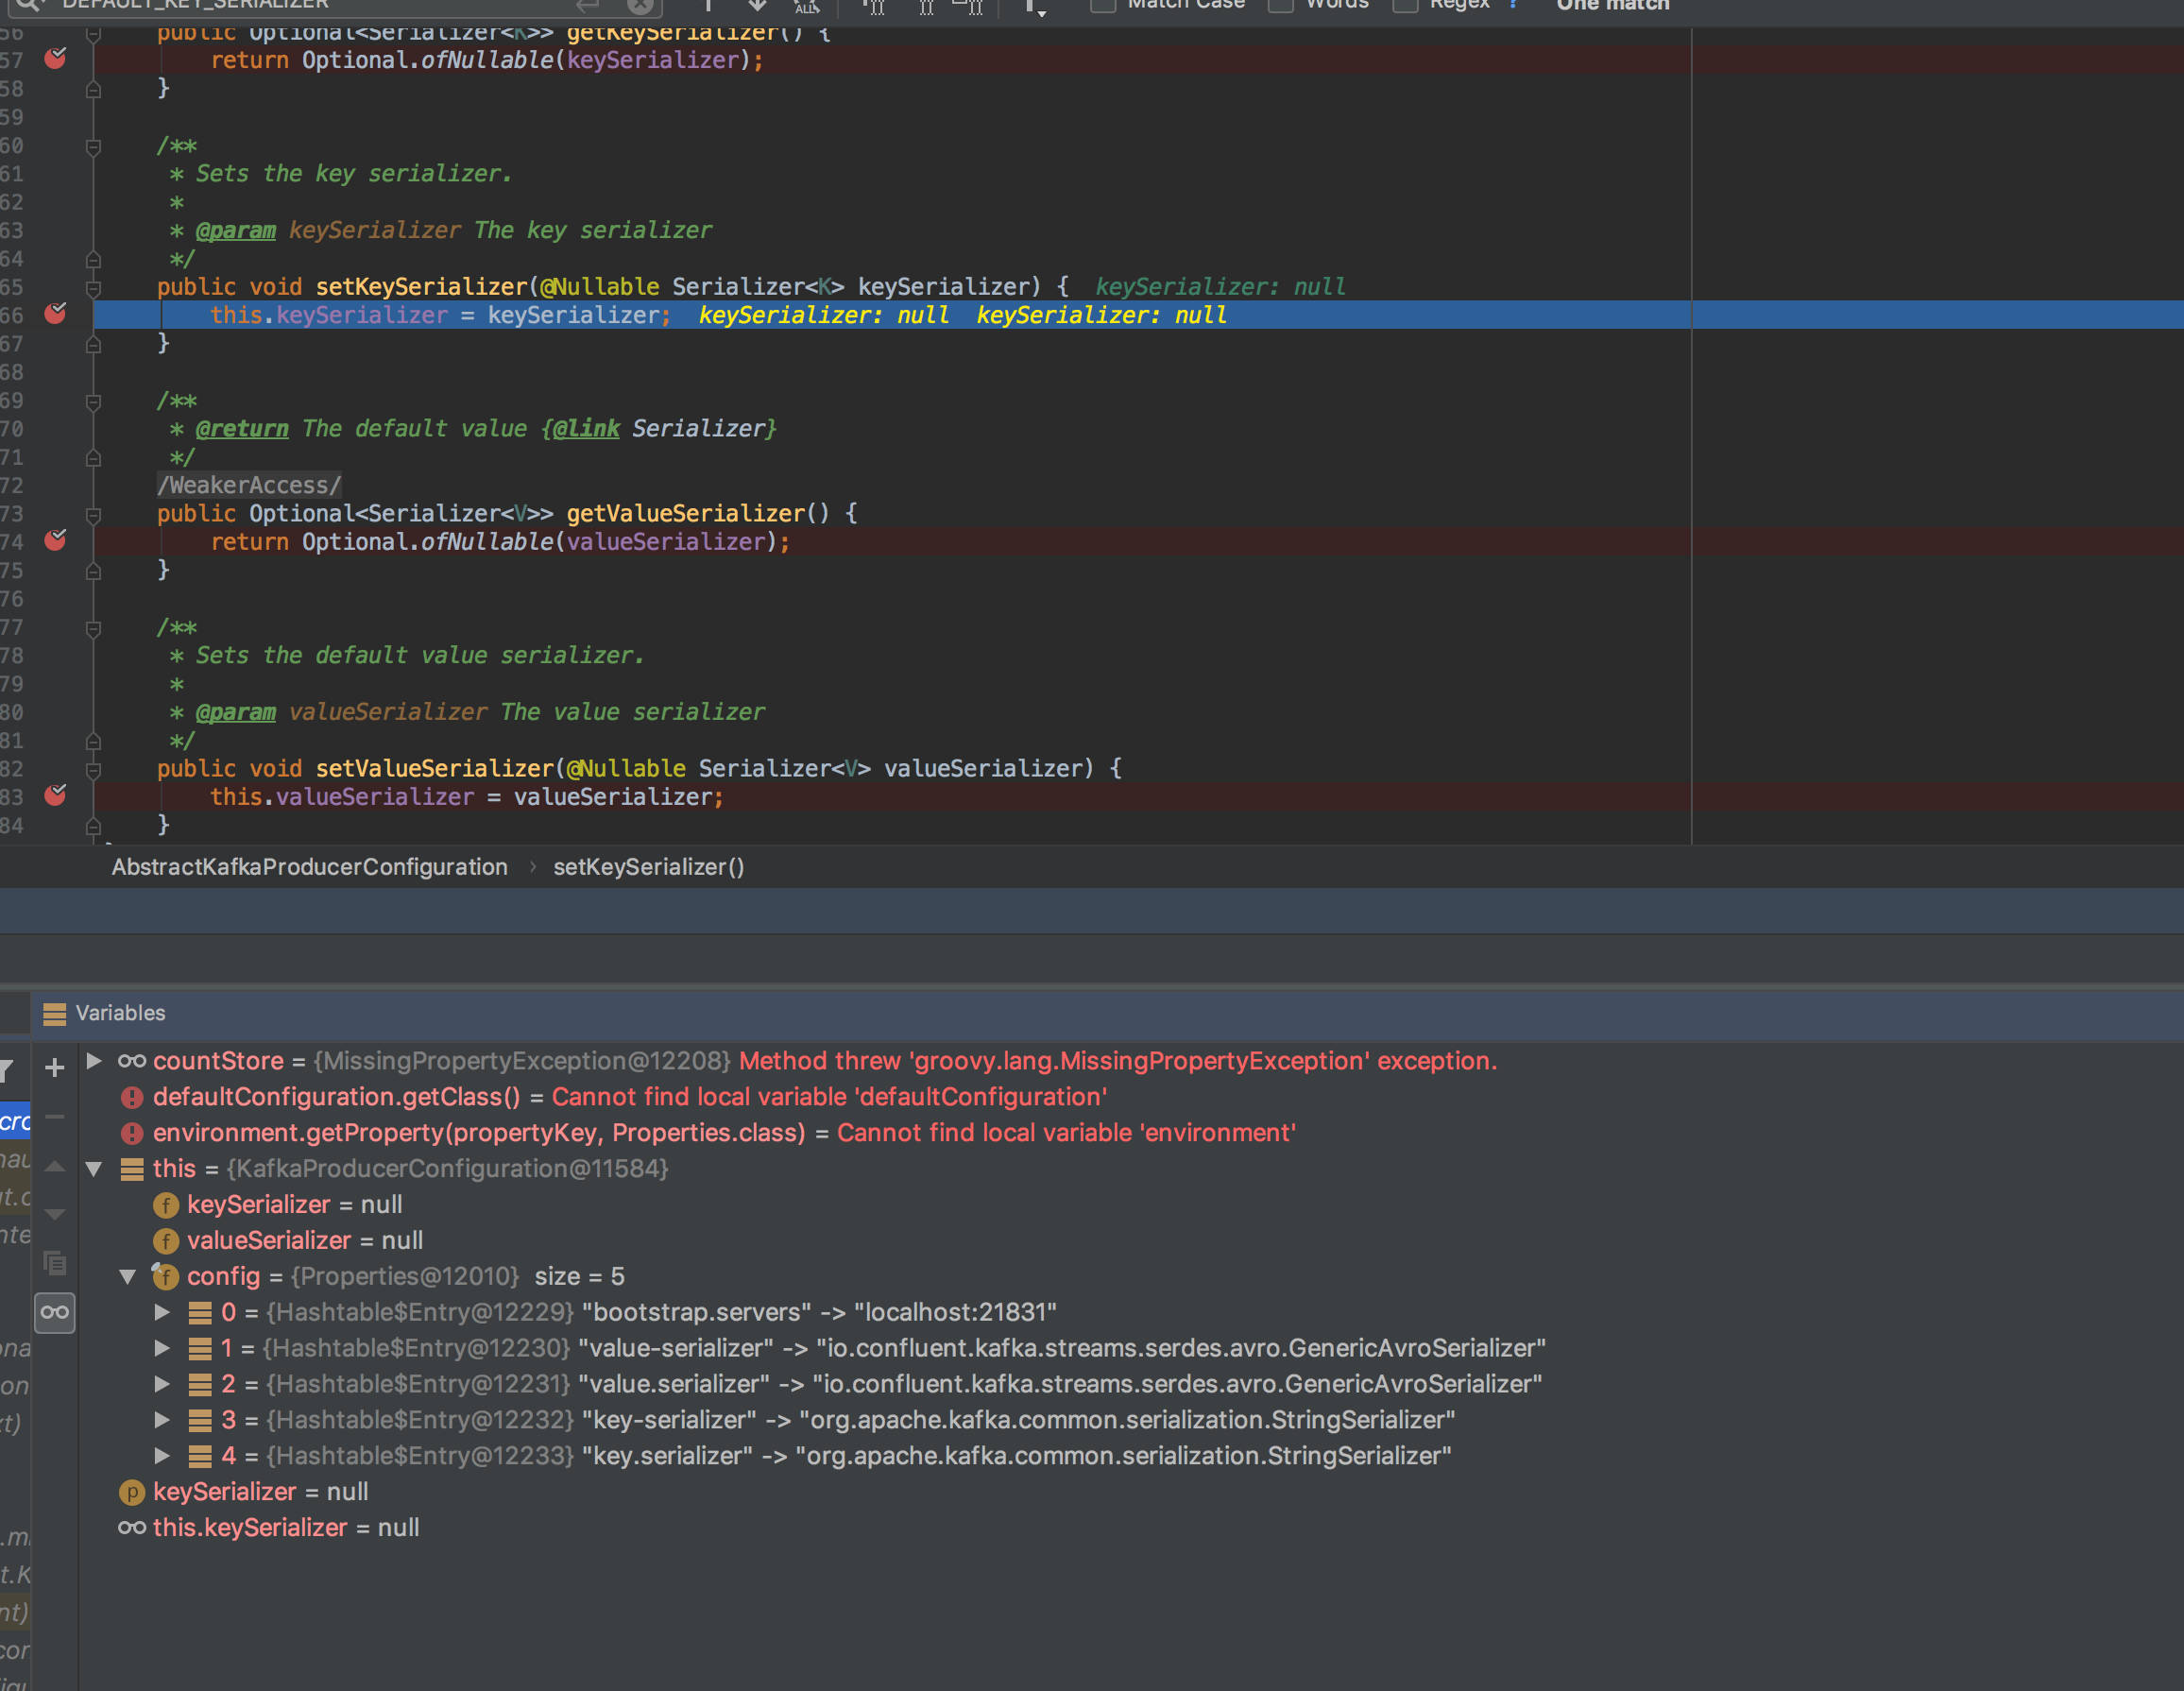
Task: Enable the Words checkbox
Action: 1281,5
